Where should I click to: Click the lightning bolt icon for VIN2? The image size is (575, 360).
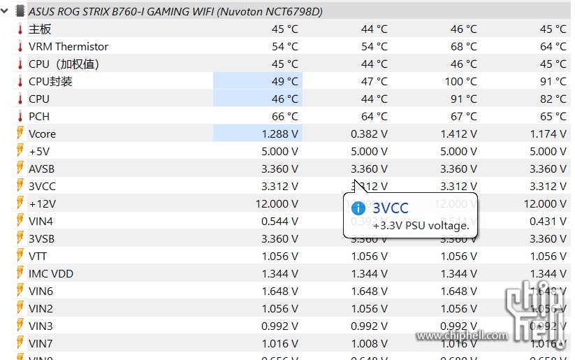(20, 308)
